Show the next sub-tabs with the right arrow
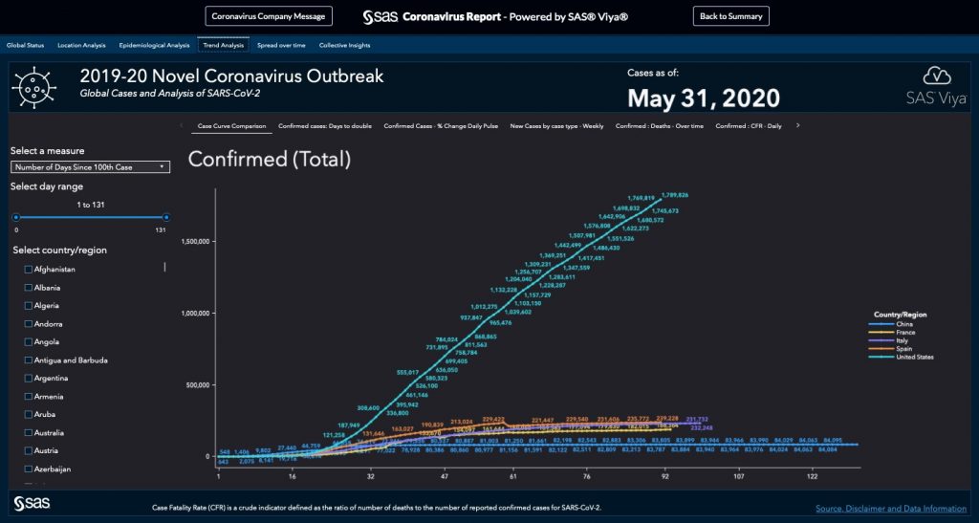The height and width of the screenshot is (523, 979). [798, 125]
